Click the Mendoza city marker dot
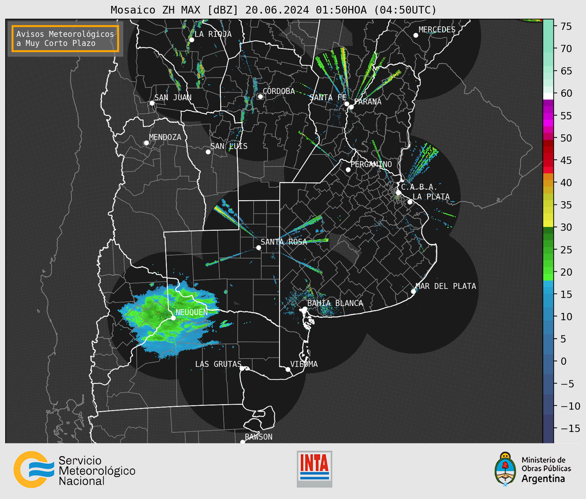 point(146,143)
